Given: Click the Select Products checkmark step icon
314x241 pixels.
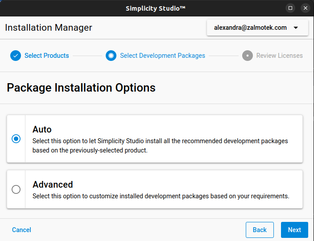Looking at the screenshot, I should click(16, 56).
